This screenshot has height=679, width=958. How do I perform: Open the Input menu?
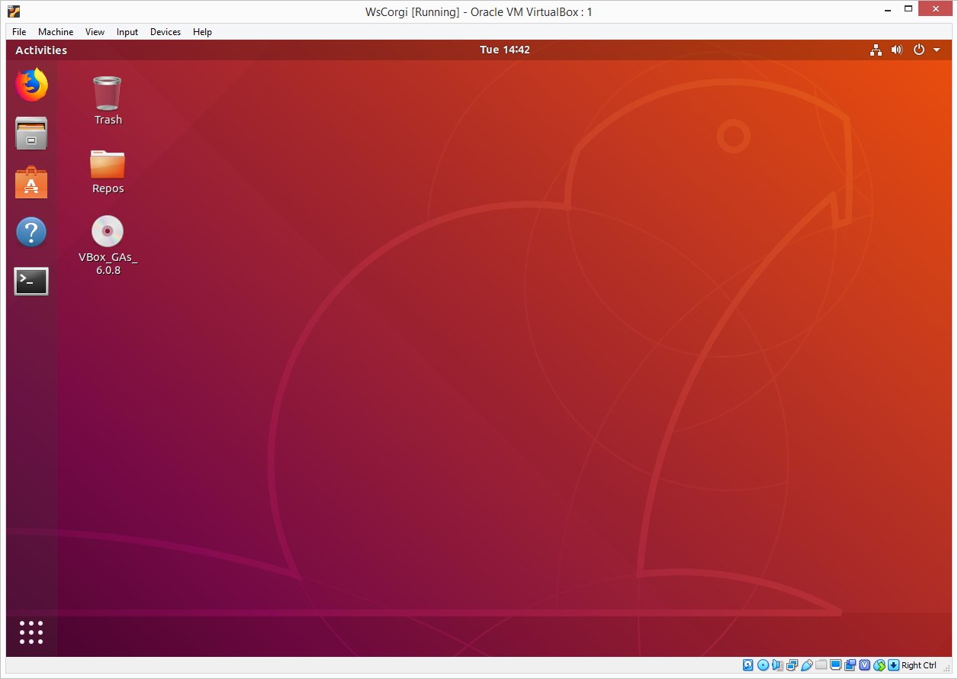click(127, 31)
